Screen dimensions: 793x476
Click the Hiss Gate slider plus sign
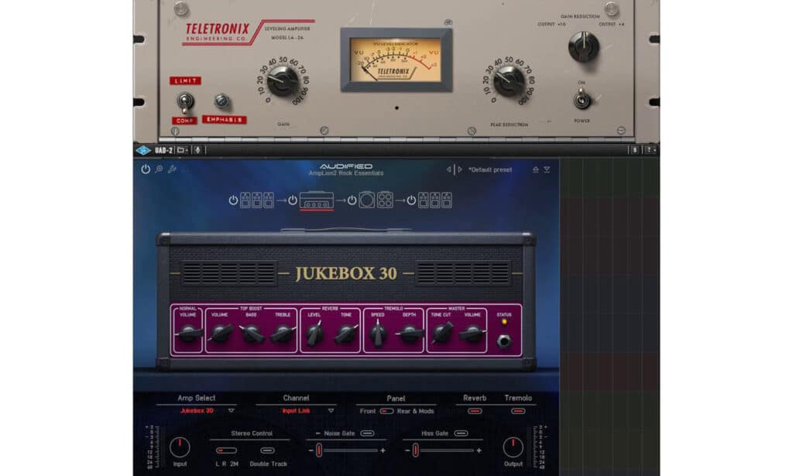click(479, 450)
